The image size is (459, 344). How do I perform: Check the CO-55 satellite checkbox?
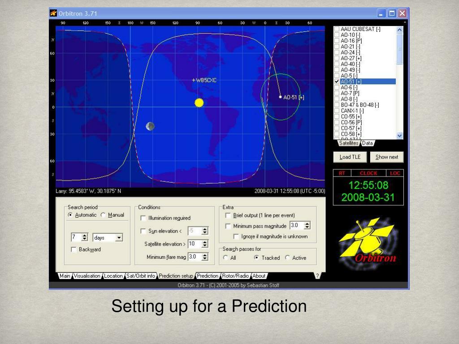pos(337,116)
